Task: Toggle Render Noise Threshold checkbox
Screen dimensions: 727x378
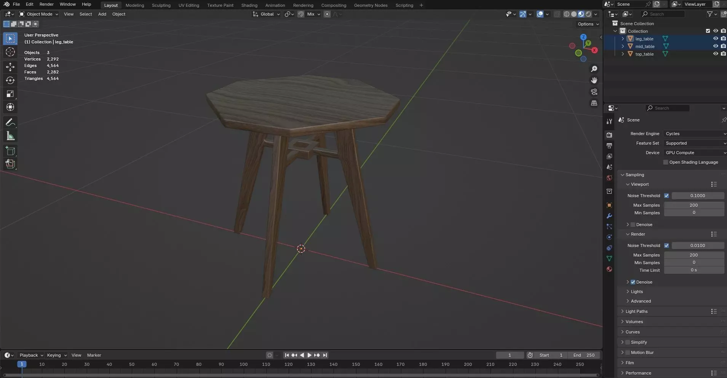Action: tap(666, 246)
